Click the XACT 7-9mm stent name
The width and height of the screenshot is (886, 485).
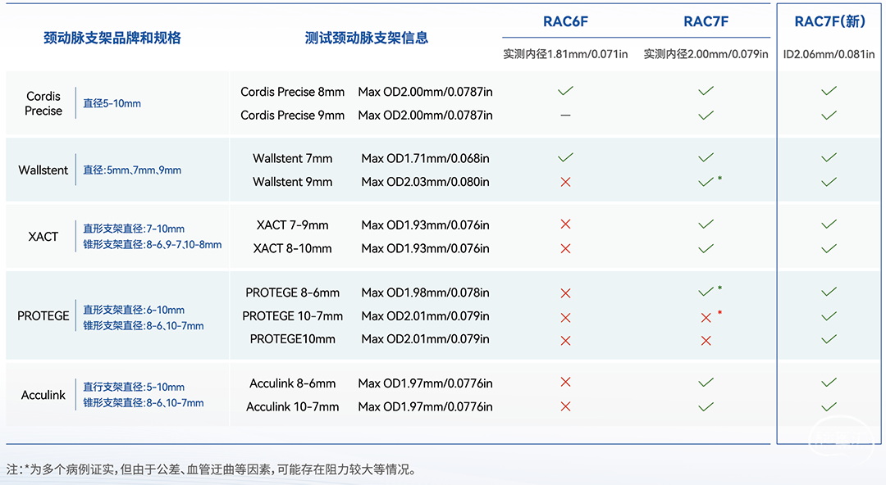tap(292, 224)
